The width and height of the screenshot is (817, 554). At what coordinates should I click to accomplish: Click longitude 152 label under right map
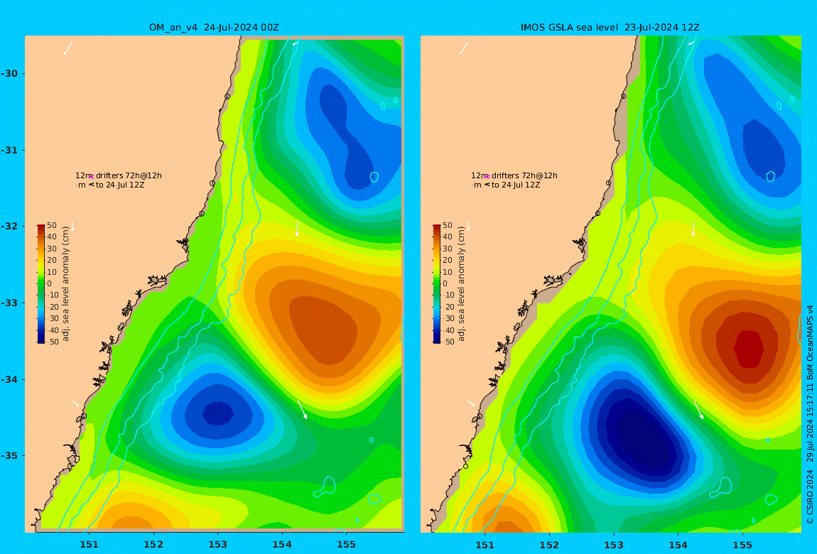[x=549, y=545]
